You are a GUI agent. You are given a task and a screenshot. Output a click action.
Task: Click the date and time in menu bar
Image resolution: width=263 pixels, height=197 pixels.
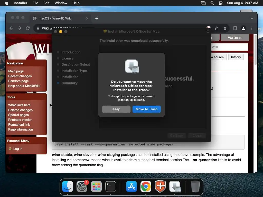point(242,3)
